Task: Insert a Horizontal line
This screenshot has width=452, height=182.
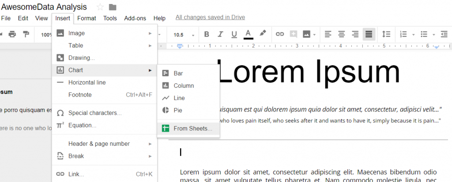Action: pyautogui.click(x=105, y=83)
